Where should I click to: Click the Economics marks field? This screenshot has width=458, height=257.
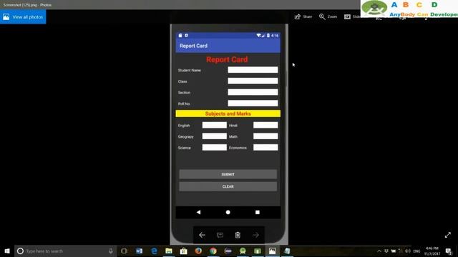[265, 148]
